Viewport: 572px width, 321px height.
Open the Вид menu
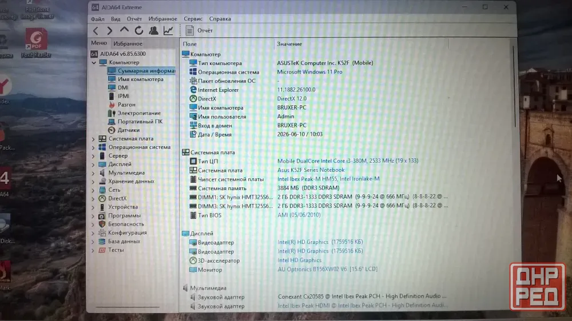[x=116, y=19]
